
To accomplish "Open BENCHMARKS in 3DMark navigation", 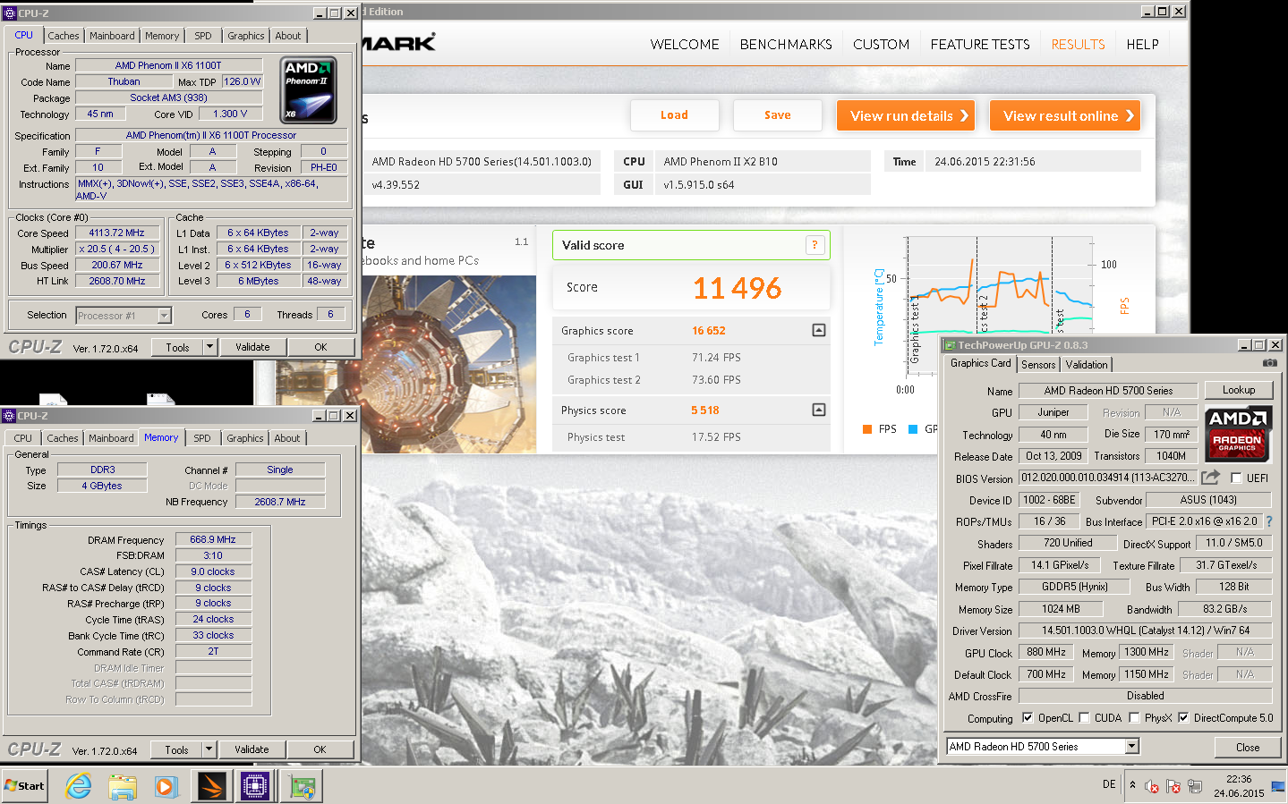I will click(x=786, y=44).
